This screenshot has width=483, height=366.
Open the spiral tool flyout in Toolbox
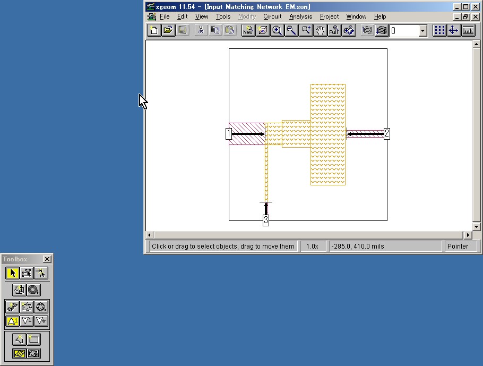(34, 290)
